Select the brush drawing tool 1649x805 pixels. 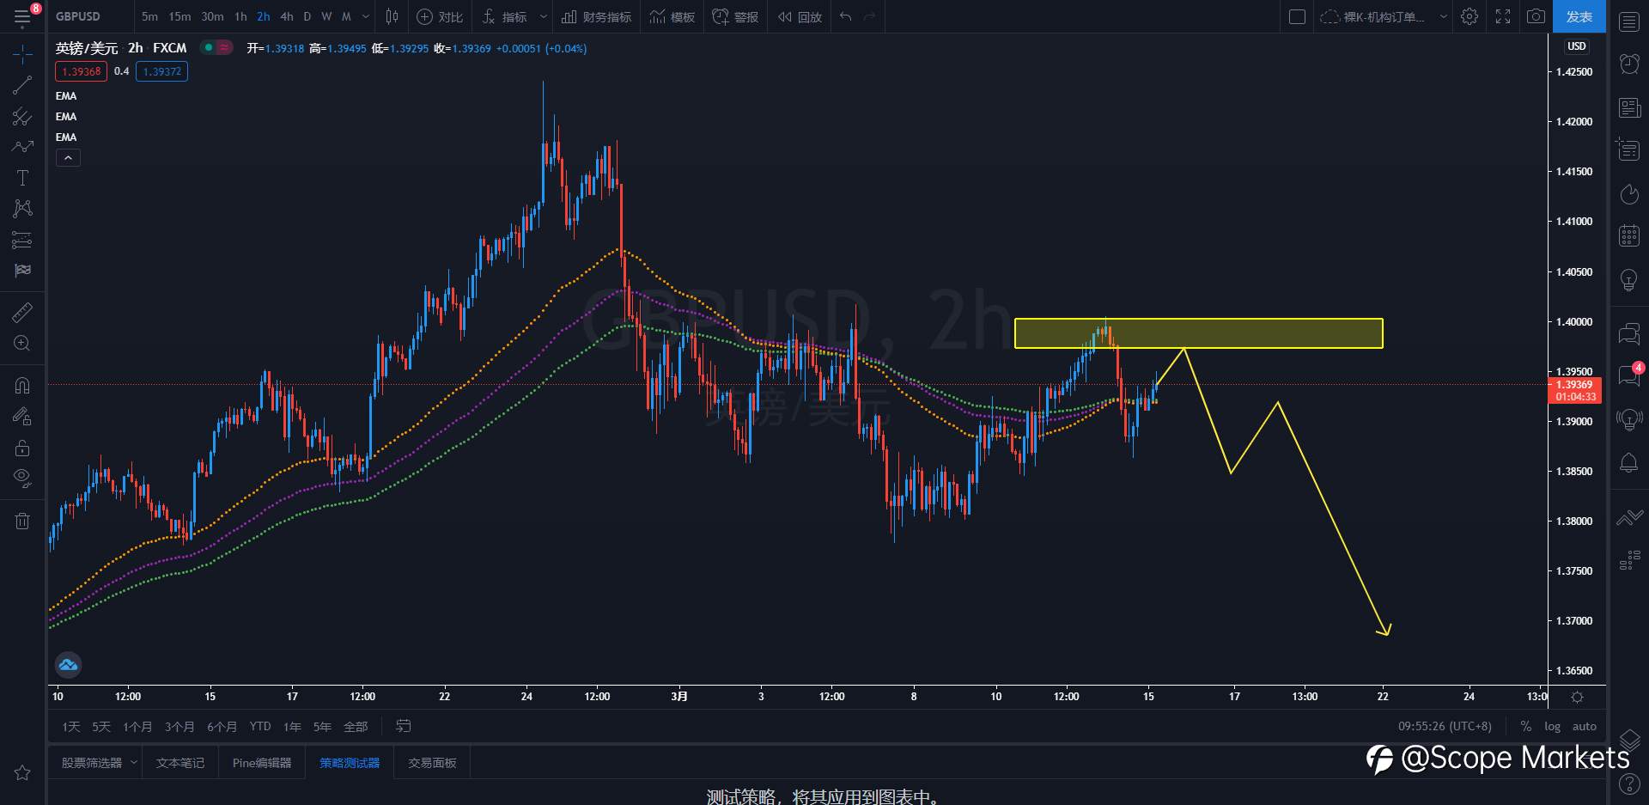(x=23, y=147)
